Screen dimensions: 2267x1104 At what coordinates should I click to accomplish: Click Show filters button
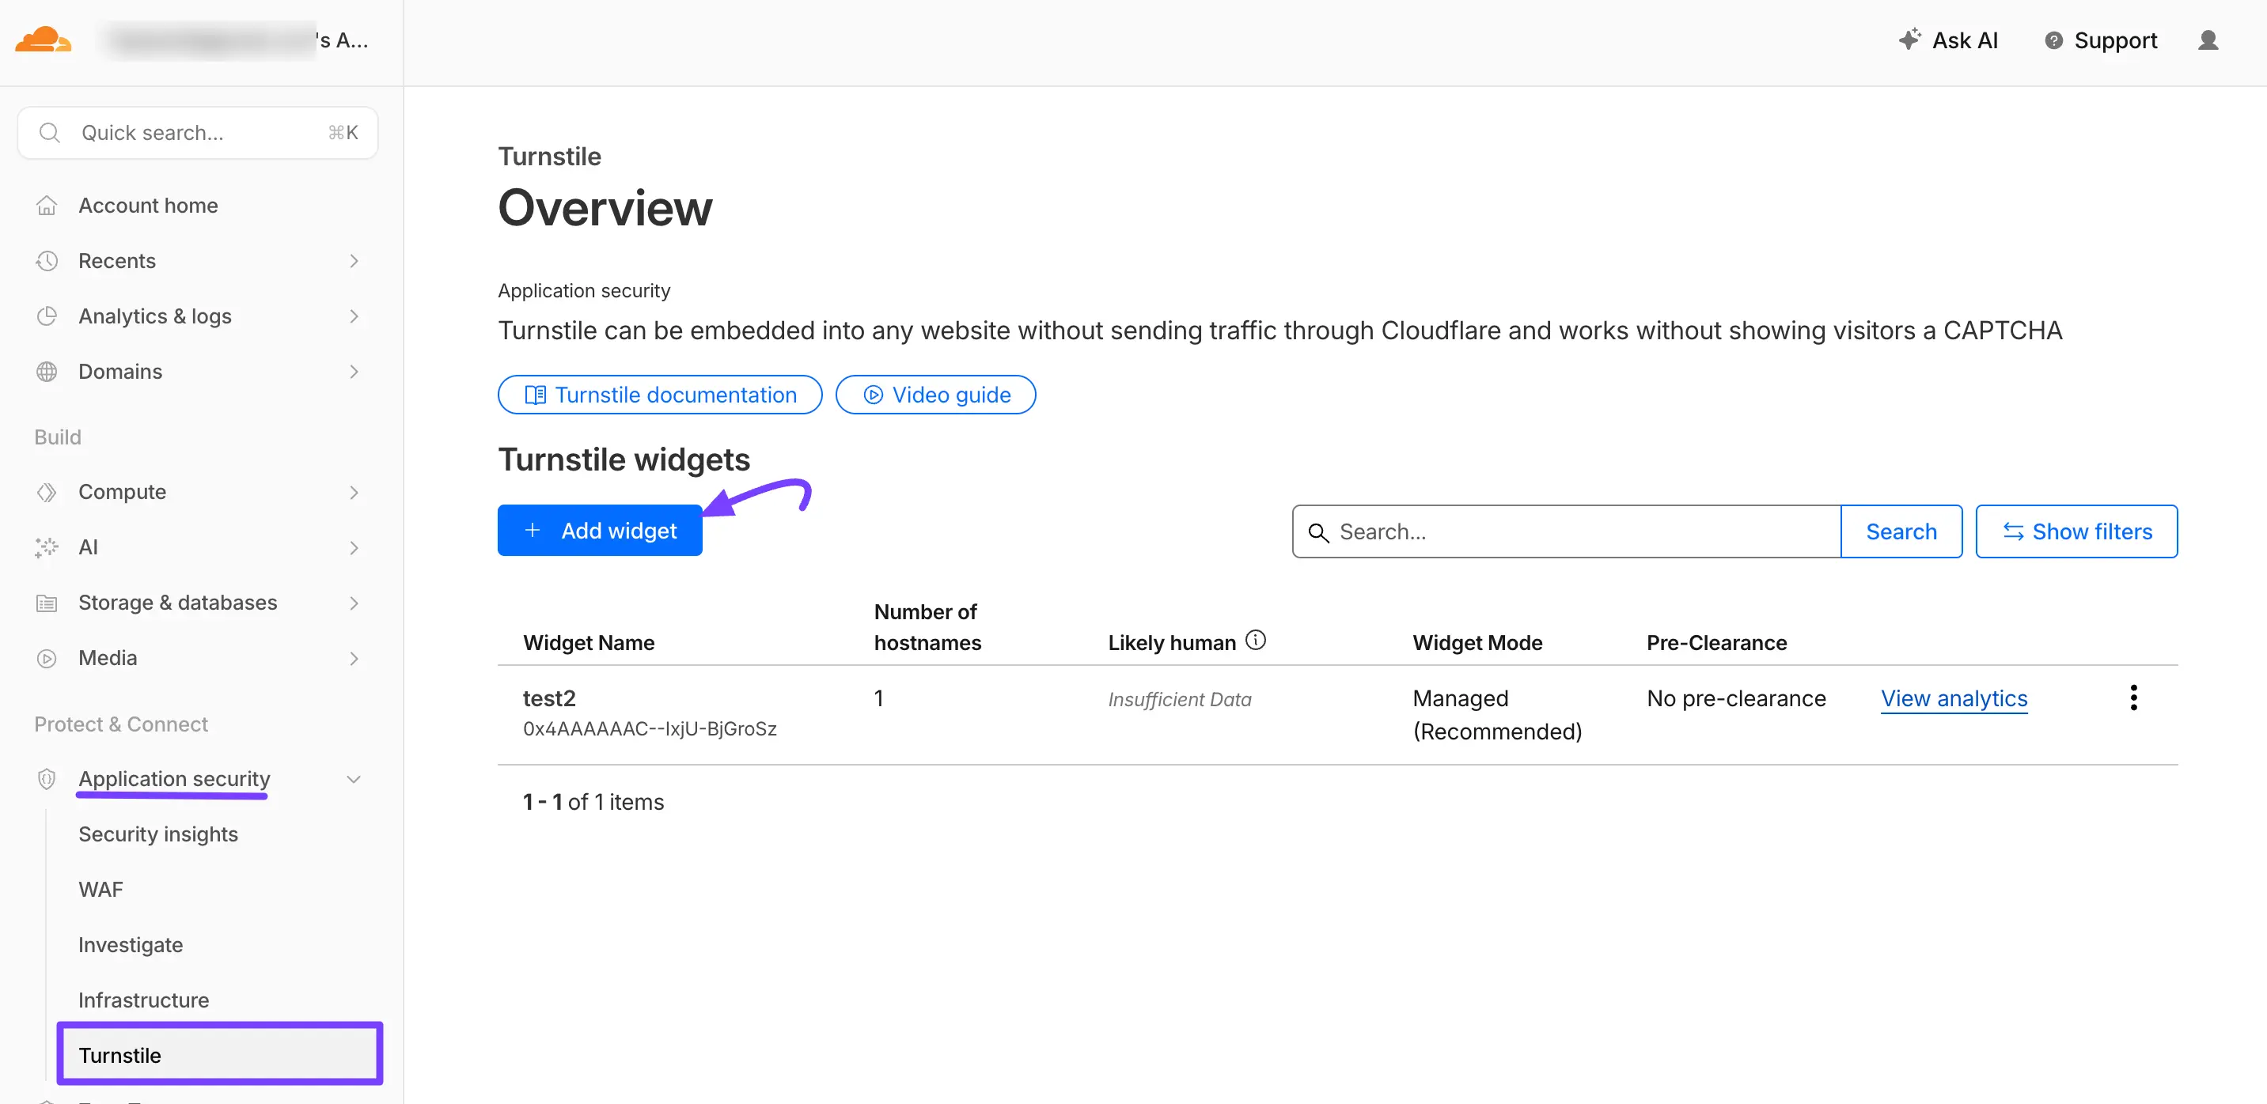[x=2076, y=531]
